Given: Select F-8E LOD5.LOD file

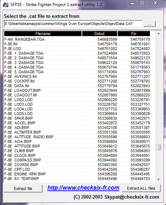Looking at the screenshot, I should 77,114.
